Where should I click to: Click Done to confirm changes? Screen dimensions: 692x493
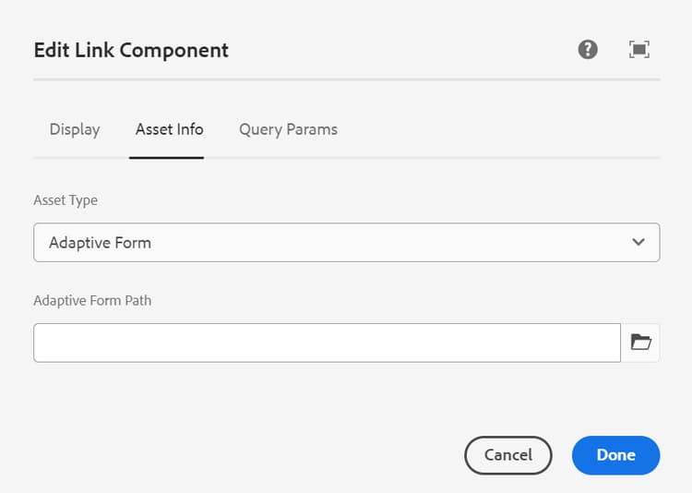[x=615, y=454]
